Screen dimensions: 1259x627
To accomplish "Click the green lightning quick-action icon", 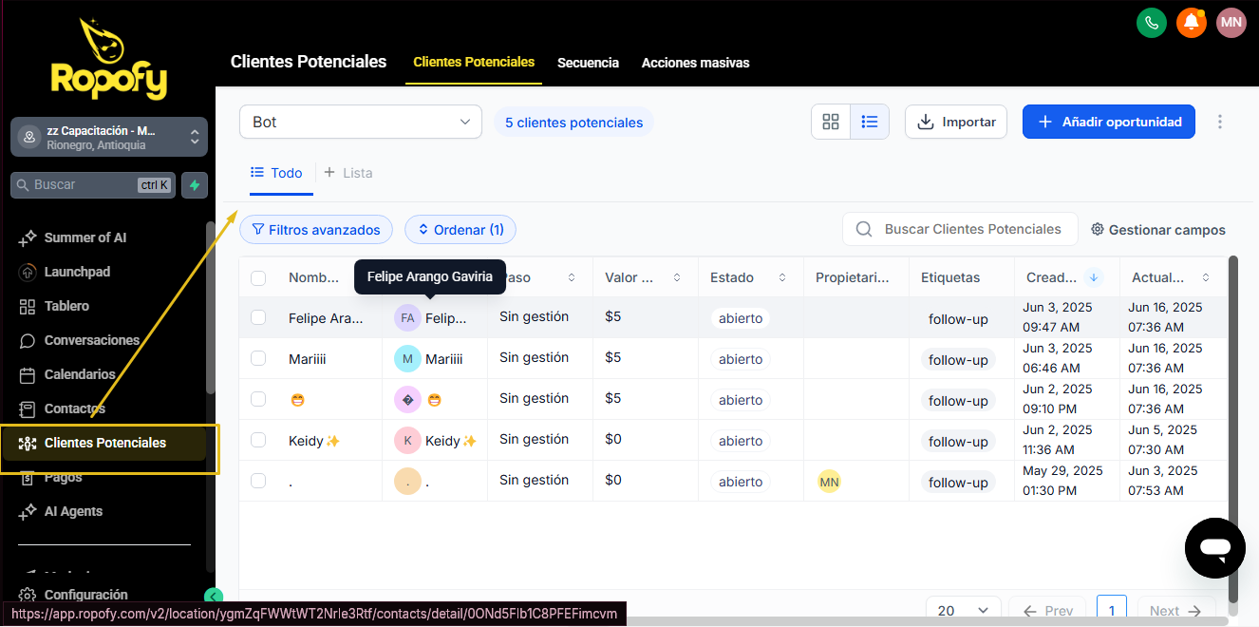I will (x=195, y=185).
